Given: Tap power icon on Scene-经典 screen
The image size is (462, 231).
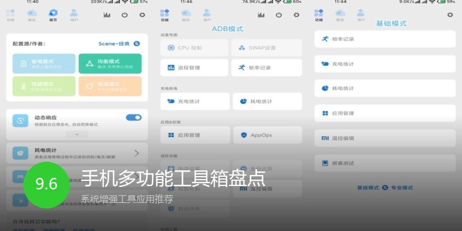Looking at the screenshot, I should click(125, 15).
